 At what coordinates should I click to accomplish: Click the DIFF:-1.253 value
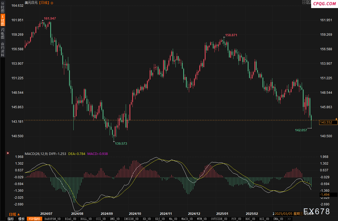click(x=57, y=154)
